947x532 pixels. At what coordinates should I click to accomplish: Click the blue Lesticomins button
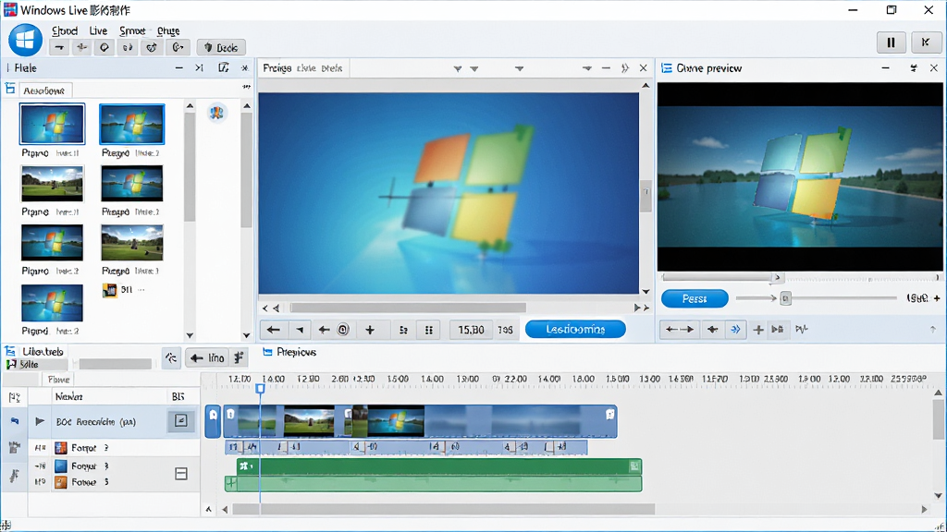point(575,330)
